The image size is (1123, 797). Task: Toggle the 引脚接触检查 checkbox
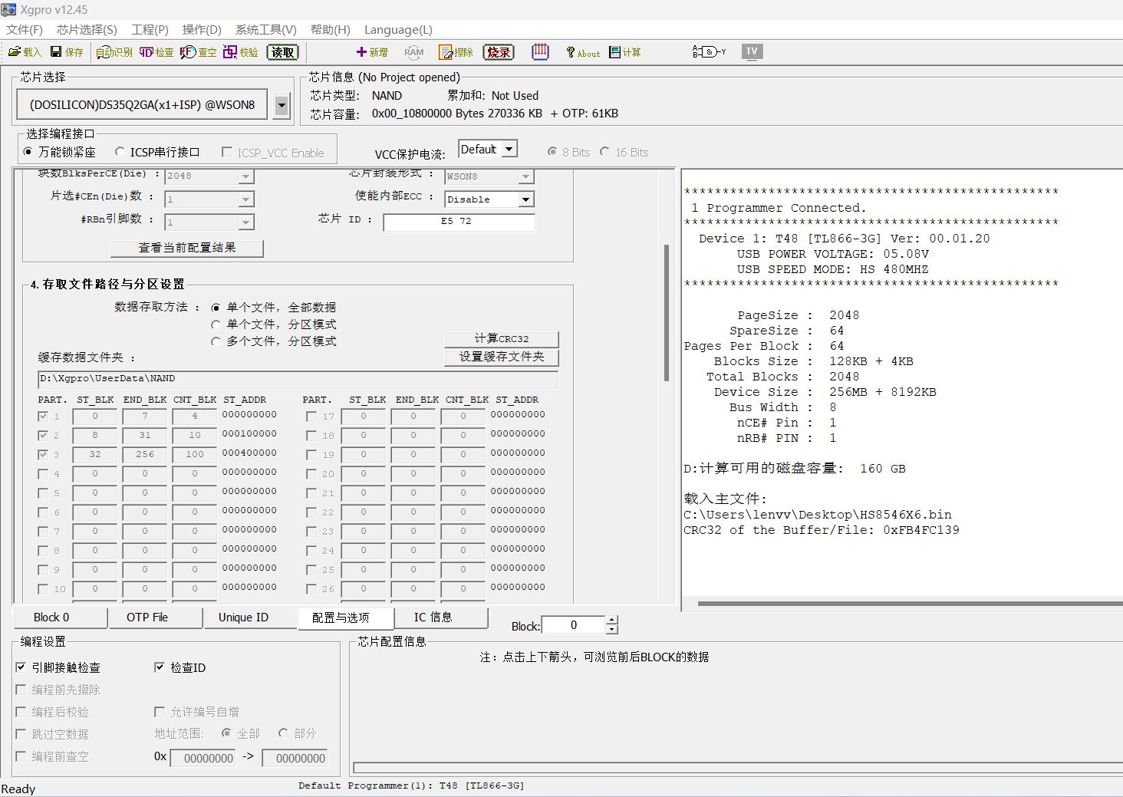click(21, 667)
